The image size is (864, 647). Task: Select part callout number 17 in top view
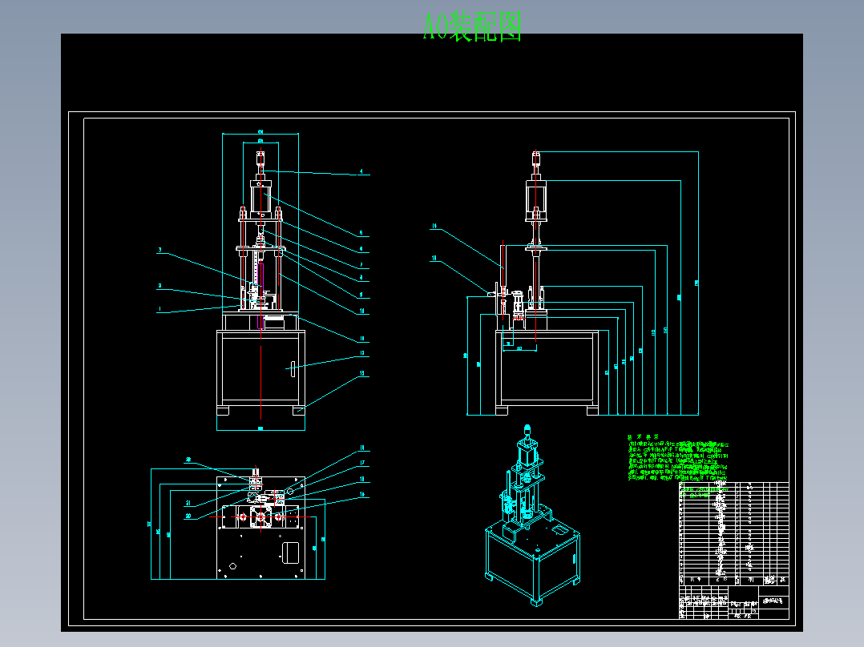coord(362,463)
